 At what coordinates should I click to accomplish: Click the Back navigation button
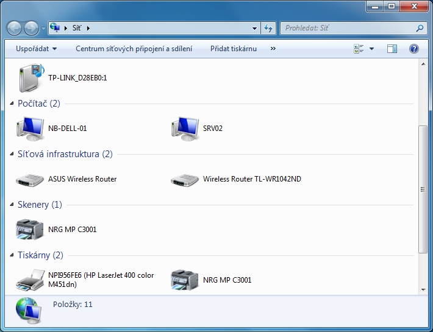[x=15, y=28]
